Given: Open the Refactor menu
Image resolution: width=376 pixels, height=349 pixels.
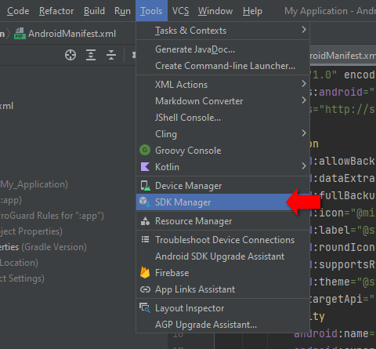Looking at the screenshot, I should [x=56, y=11].
